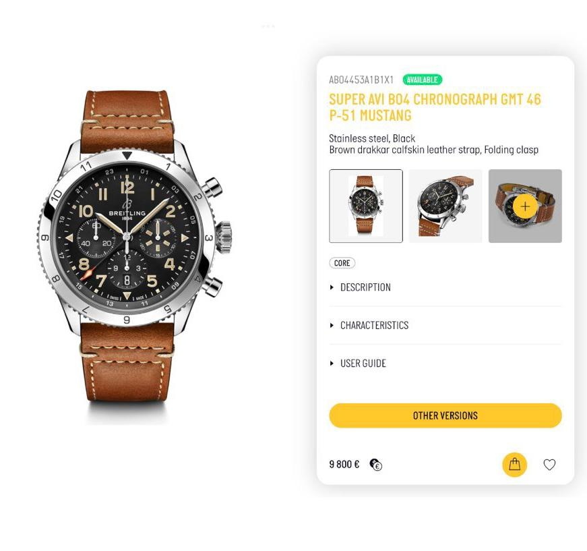Click the USER GUIDE triangle arrow
587x551 pixels.
(332, 364)
